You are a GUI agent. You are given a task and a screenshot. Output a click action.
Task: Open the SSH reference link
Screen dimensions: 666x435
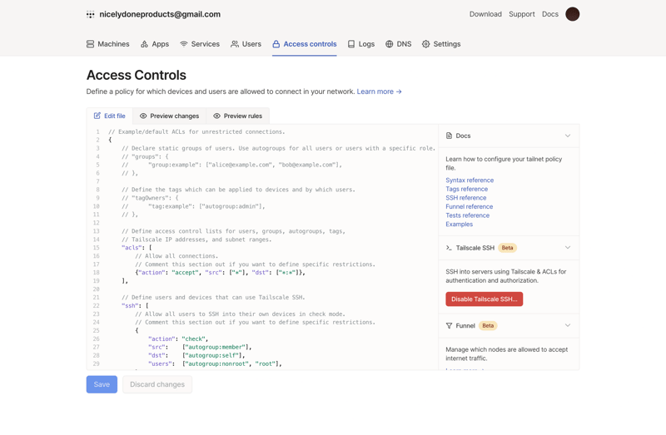click(466, 198)
